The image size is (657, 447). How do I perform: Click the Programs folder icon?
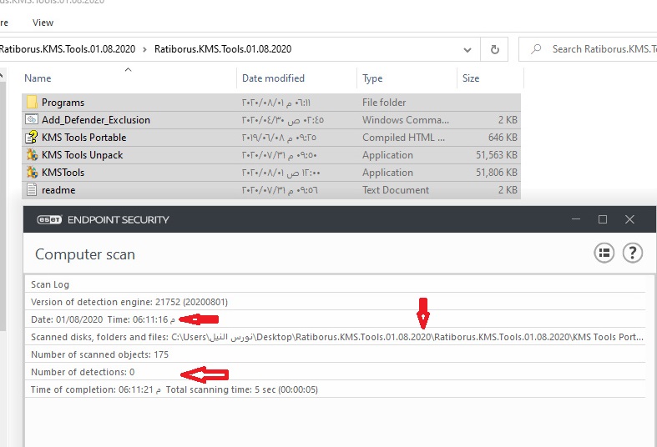click(32, 103)
